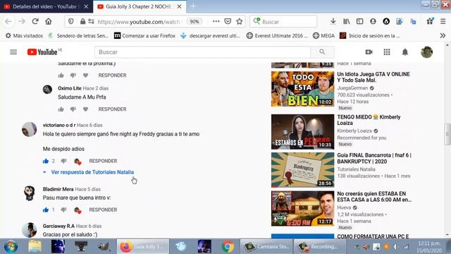This screenshot has width=451, height=254.
Task: Remove creator heart on Bladimir Mera comment
Action: 78,210
